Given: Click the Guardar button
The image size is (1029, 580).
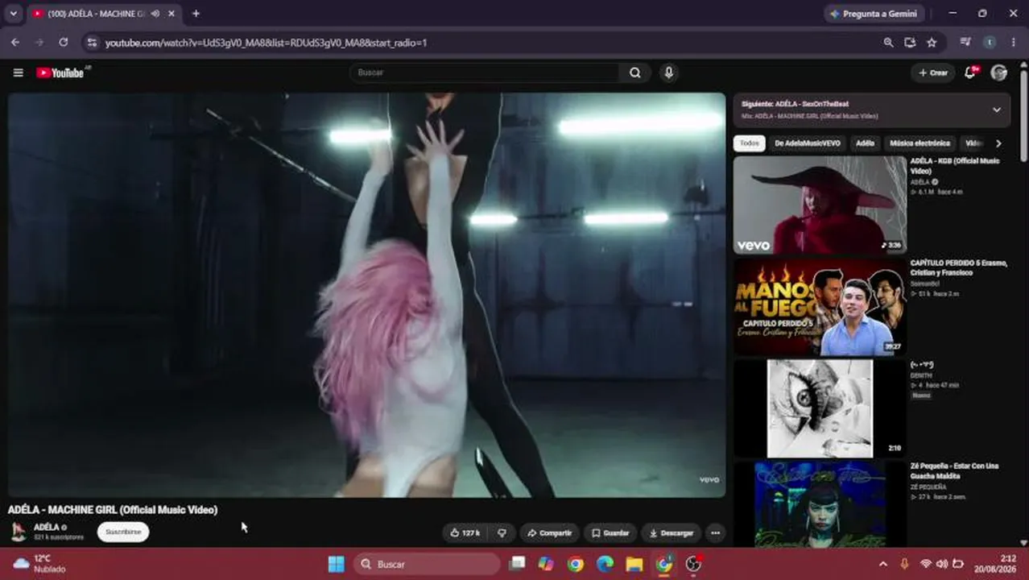Looking at the screenshot, I should (x=610, y=532).
